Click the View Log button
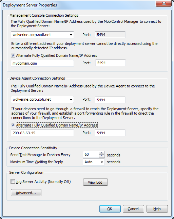 click(95, 182)
